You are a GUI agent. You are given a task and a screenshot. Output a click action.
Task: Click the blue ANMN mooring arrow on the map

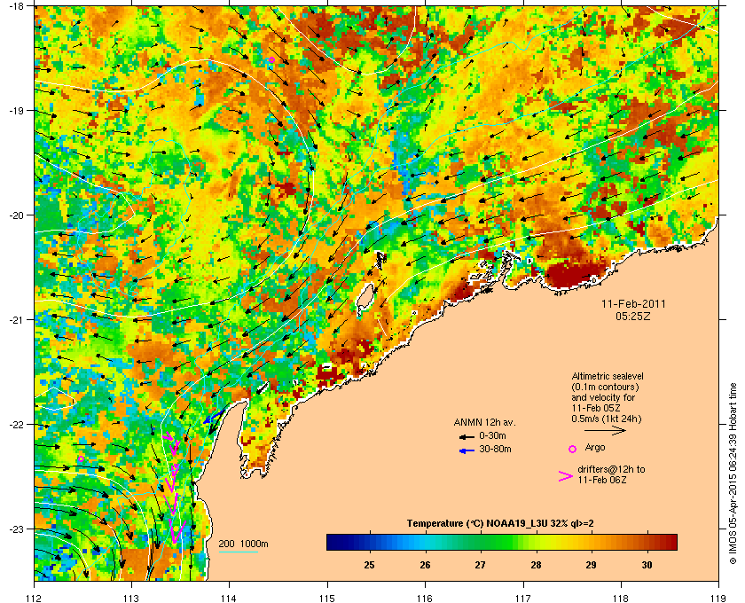tap(213, 417)
